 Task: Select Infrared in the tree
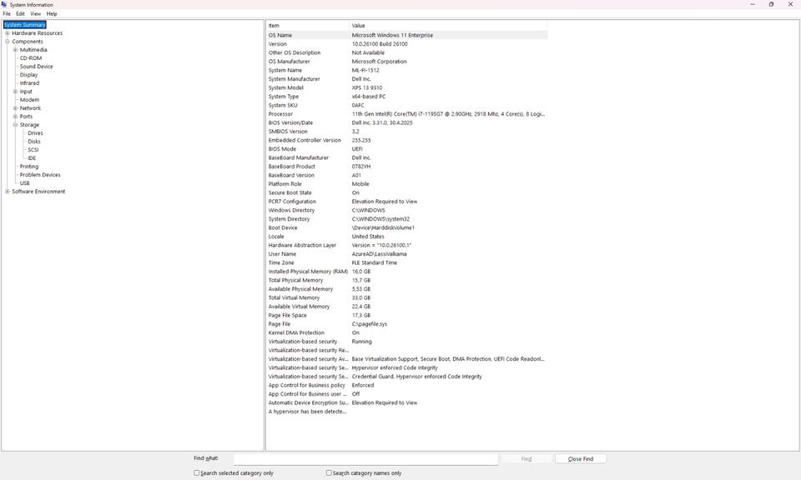pos(29,83)
